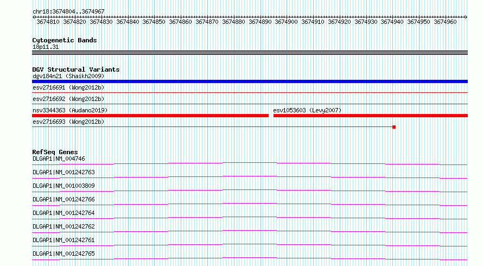483x266 pixels.
Task: Select ruler position 3674890
Action: pyautogui.click(x=260, y=22)
